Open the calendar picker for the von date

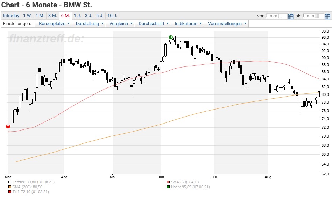(291, 16)
